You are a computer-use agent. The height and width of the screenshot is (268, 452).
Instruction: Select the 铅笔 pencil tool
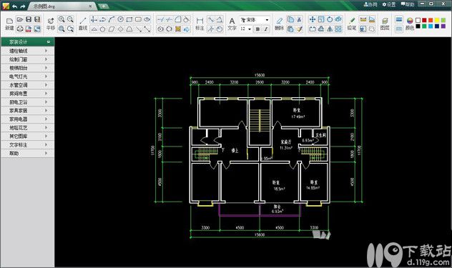point(352,24)
